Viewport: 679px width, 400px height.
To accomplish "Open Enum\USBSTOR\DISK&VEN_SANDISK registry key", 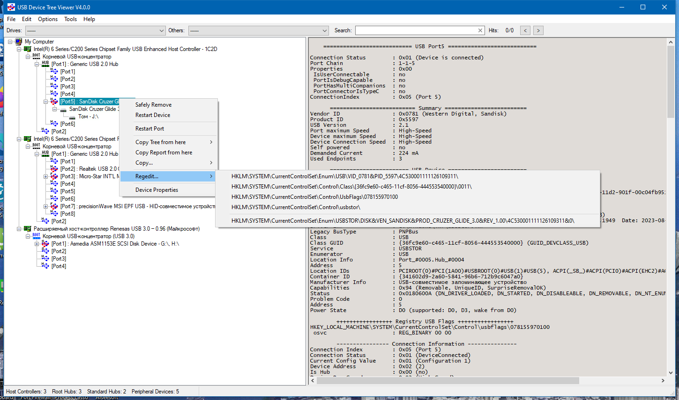I will 408,221.
